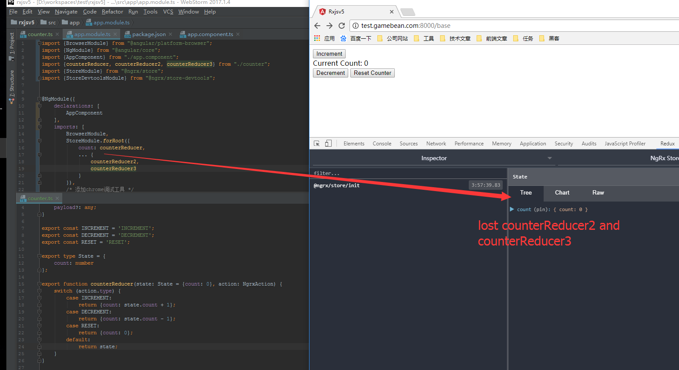This screenshot has width=679, height=370.
Task: Select rxjsv5 breadcrumb folder
Action: [x=23, y=23]
